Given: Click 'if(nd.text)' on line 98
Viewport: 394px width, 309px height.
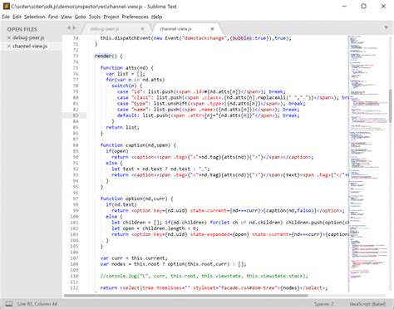Looking at the screenshot, I should 121,204.
